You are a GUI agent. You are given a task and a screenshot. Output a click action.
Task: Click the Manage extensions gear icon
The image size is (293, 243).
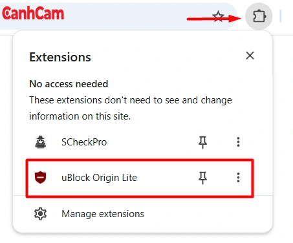40,214
